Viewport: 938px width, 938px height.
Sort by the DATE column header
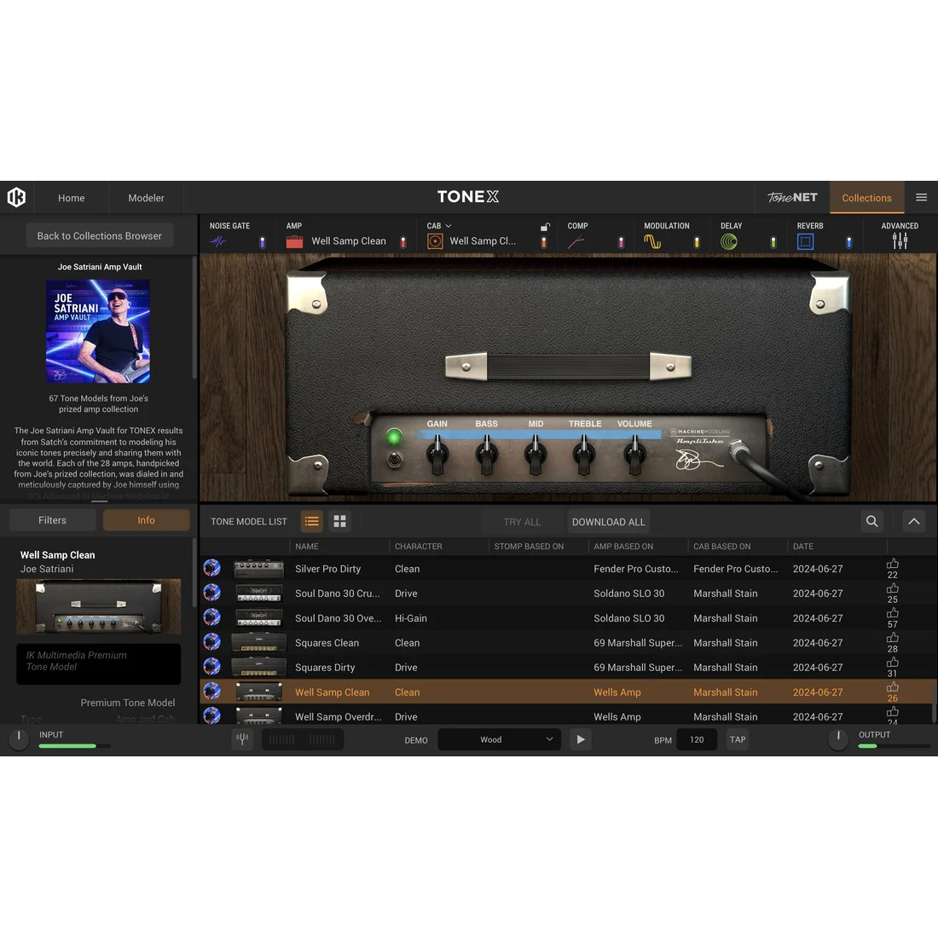click(802, 546)
